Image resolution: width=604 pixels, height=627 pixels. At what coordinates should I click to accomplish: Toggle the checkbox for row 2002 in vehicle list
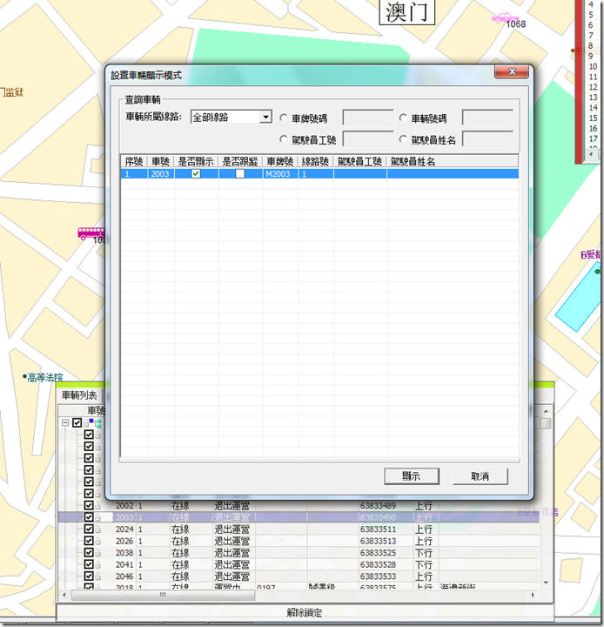(x=89, y=505)
